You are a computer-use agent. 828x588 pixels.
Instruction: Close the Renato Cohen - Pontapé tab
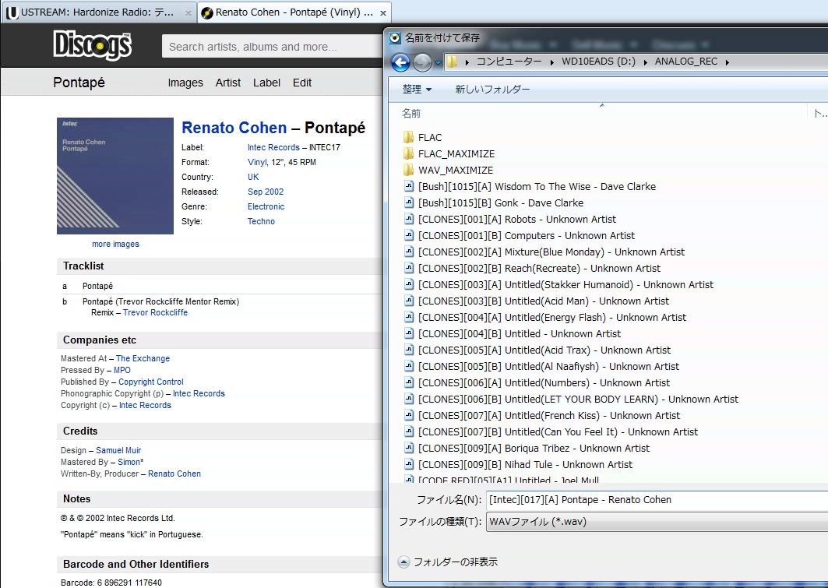pyautogui.click(x=383, y=13)
